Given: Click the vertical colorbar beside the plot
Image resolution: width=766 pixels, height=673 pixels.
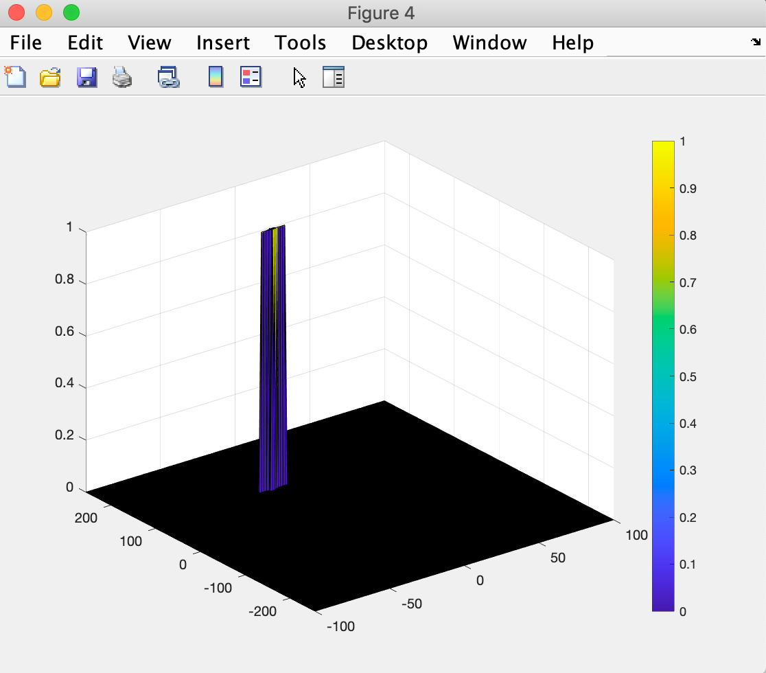Looking at the screenshot, I should point(663,376).
